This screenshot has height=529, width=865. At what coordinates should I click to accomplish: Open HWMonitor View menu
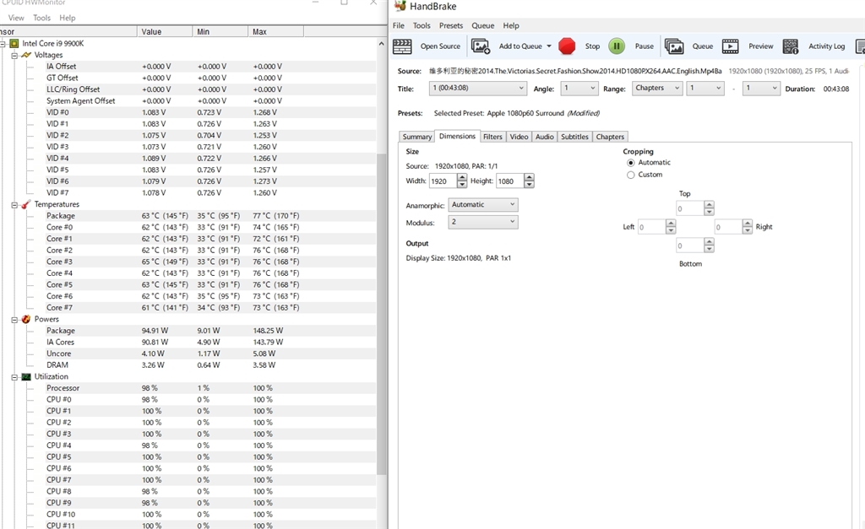(x=16, y=18)
